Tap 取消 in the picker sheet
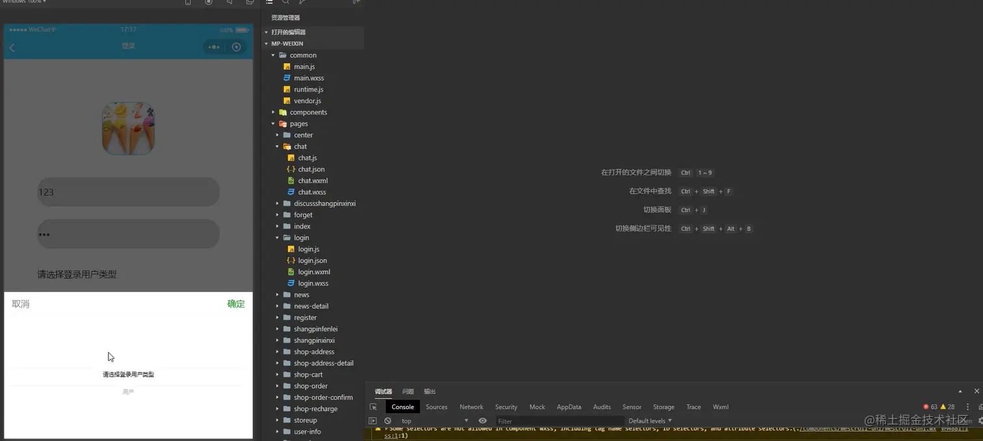The width and height of the screenshot is (983, 441). [x=21, y=304]
